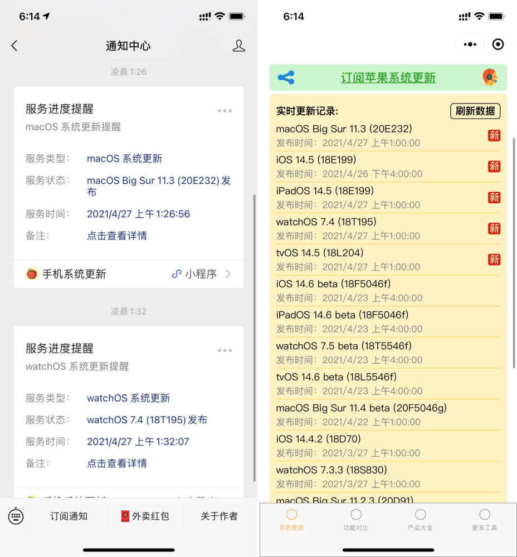Switch to keyboard input icon
This screenshot has width=517, height=557.
16,516
